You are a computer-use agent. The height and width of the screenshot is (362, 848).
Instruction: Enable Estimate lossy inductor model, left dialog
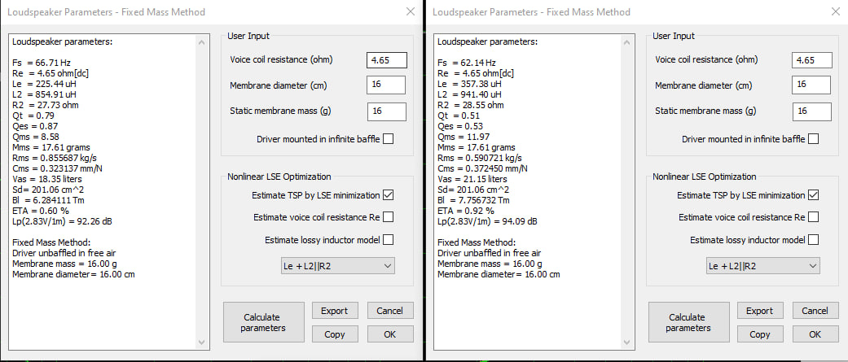coord(389,240)
